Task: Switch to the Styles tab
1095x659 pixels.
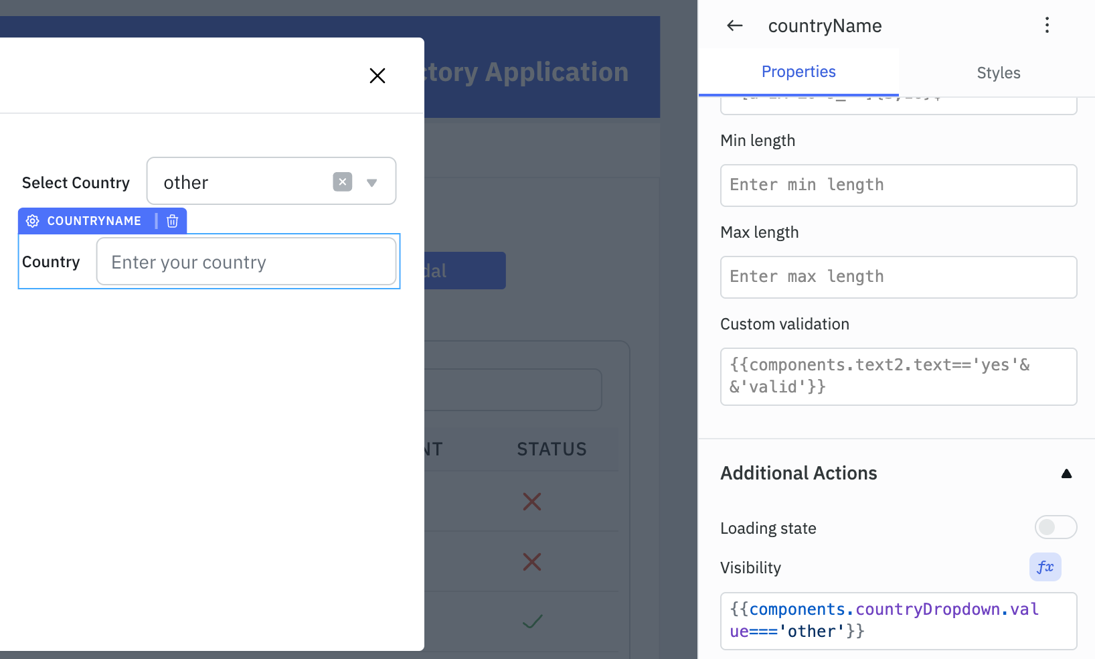Action: pos(998,73)
